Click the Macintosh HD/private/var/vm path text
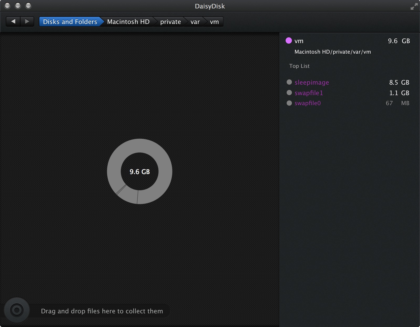The height and width of the screenshot is (327, 420). point(333,52)
